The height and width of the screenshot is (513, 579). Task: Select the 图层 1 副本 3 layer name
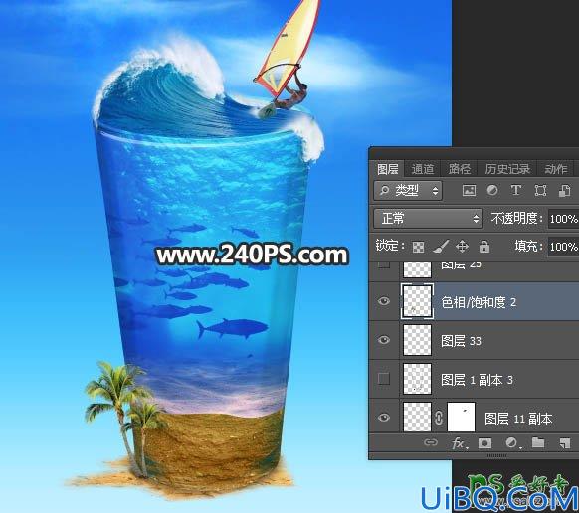coord(478,380)
